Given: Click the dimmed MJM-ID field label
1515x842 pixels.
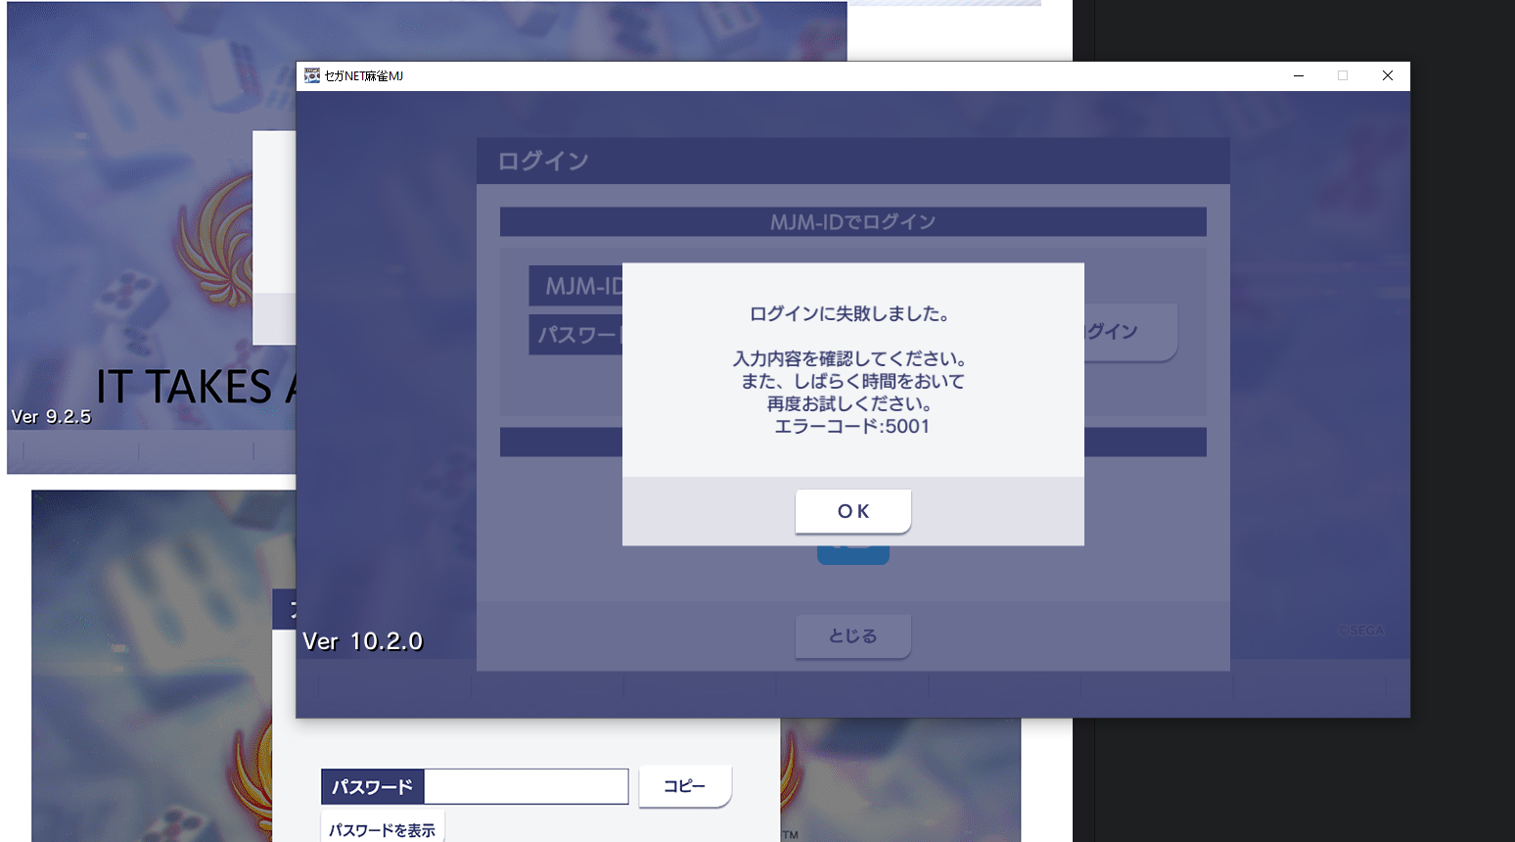Looking at the screenshot, I should 576,286.
